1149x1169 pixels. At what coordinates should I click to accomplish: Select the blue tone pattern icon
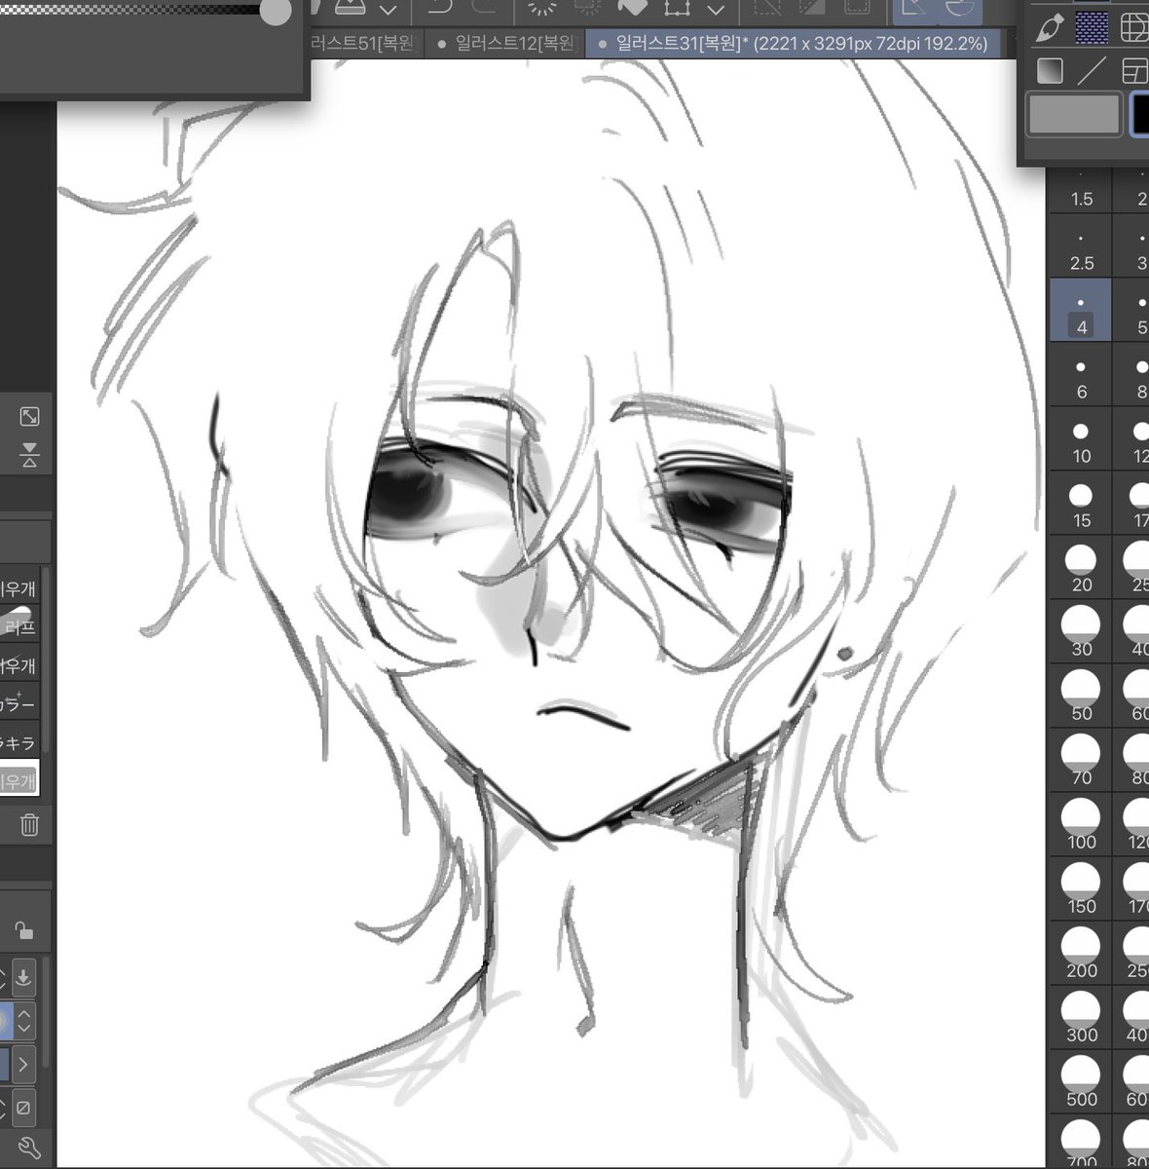1092,28
